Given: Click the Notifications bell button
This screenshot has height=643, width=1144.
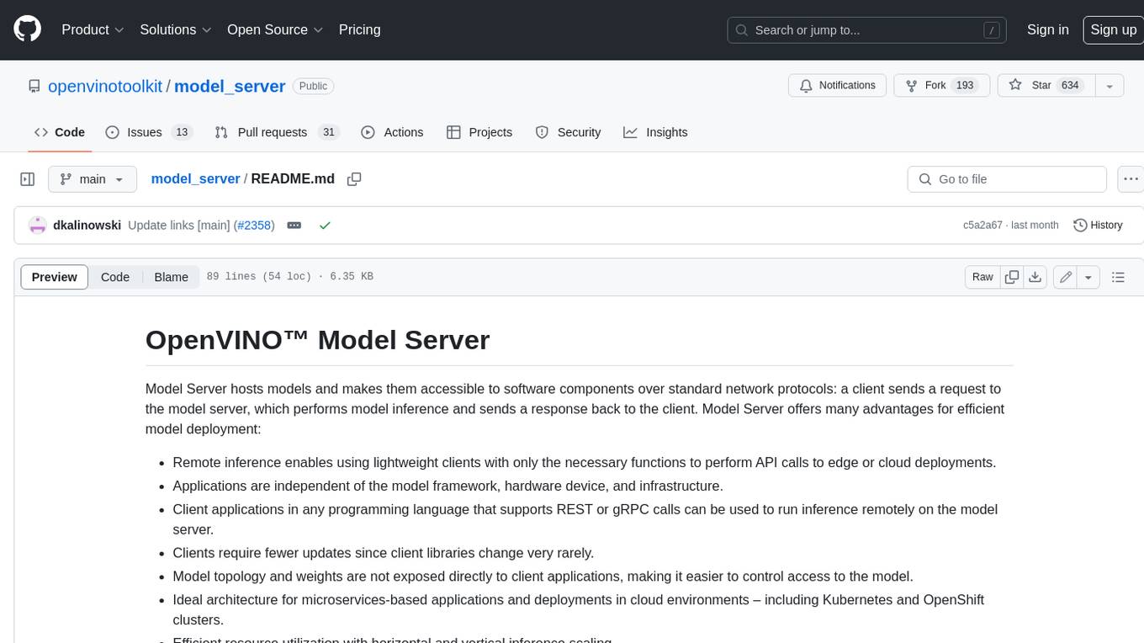Looking at the screenshot, I should 837,86.
